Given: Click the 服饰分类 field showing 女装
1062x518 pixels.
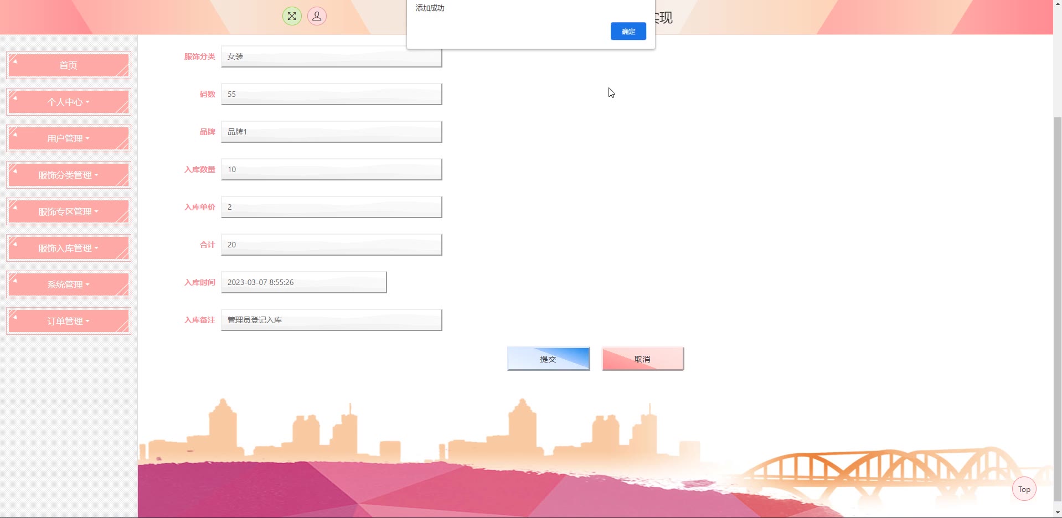Looking at the screenshot, I should point(331,56).
